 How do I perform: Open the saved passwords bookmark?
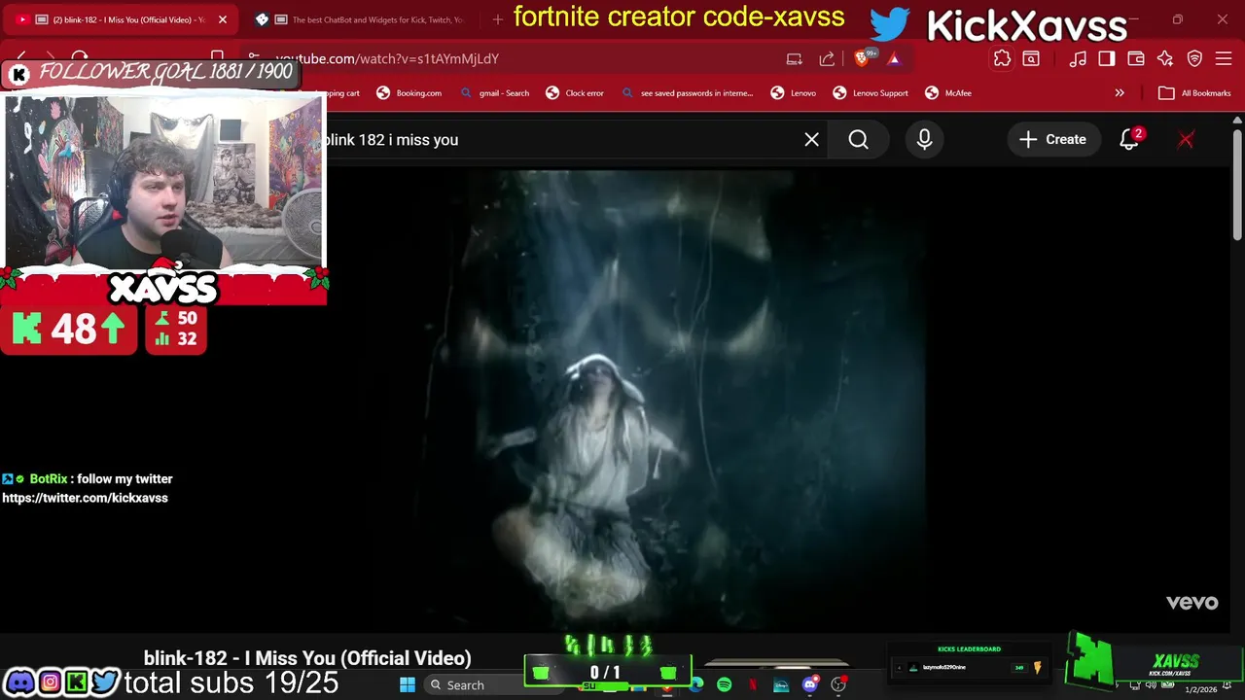[x=688, y=93]
